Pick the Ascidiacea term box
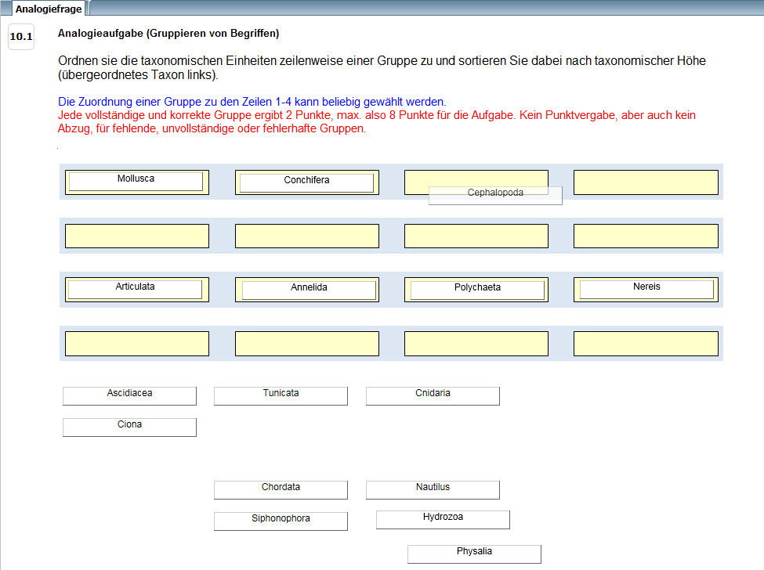 129,395
